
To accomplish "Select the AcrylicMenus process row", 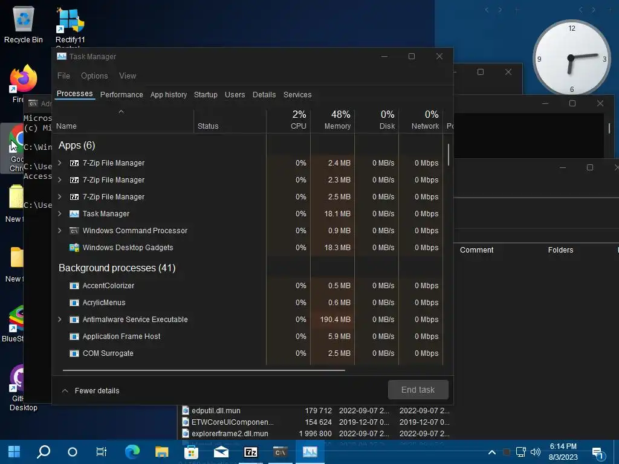I will coord(248,303).
